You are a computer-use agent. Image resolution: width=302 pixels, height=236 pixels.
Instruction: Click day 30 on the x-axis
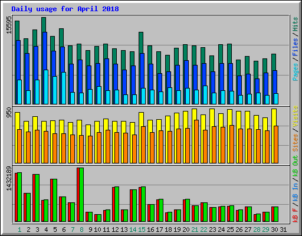coord(274,230)
